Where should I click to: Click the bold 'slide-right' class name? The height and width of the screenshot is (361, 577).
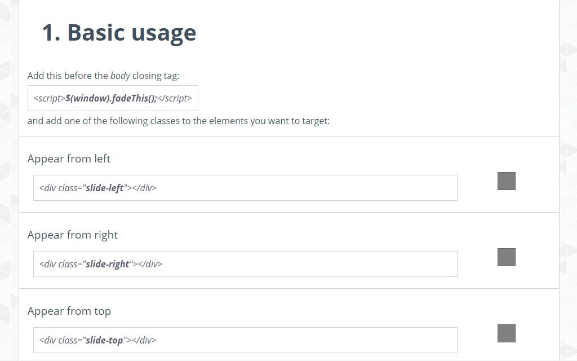click(x=108, y=264)
